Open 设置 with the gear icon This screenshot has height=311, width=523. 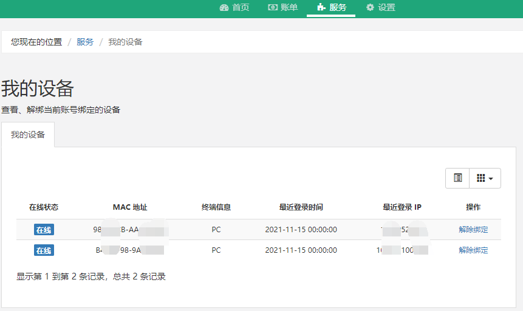pyautogui.click(x=380, y=8)
